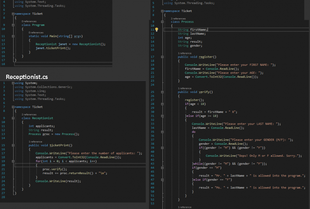The width and height of the screenshot is (310, 209).
Task: Collapse the static void Main method block
Action: (13, 36)
